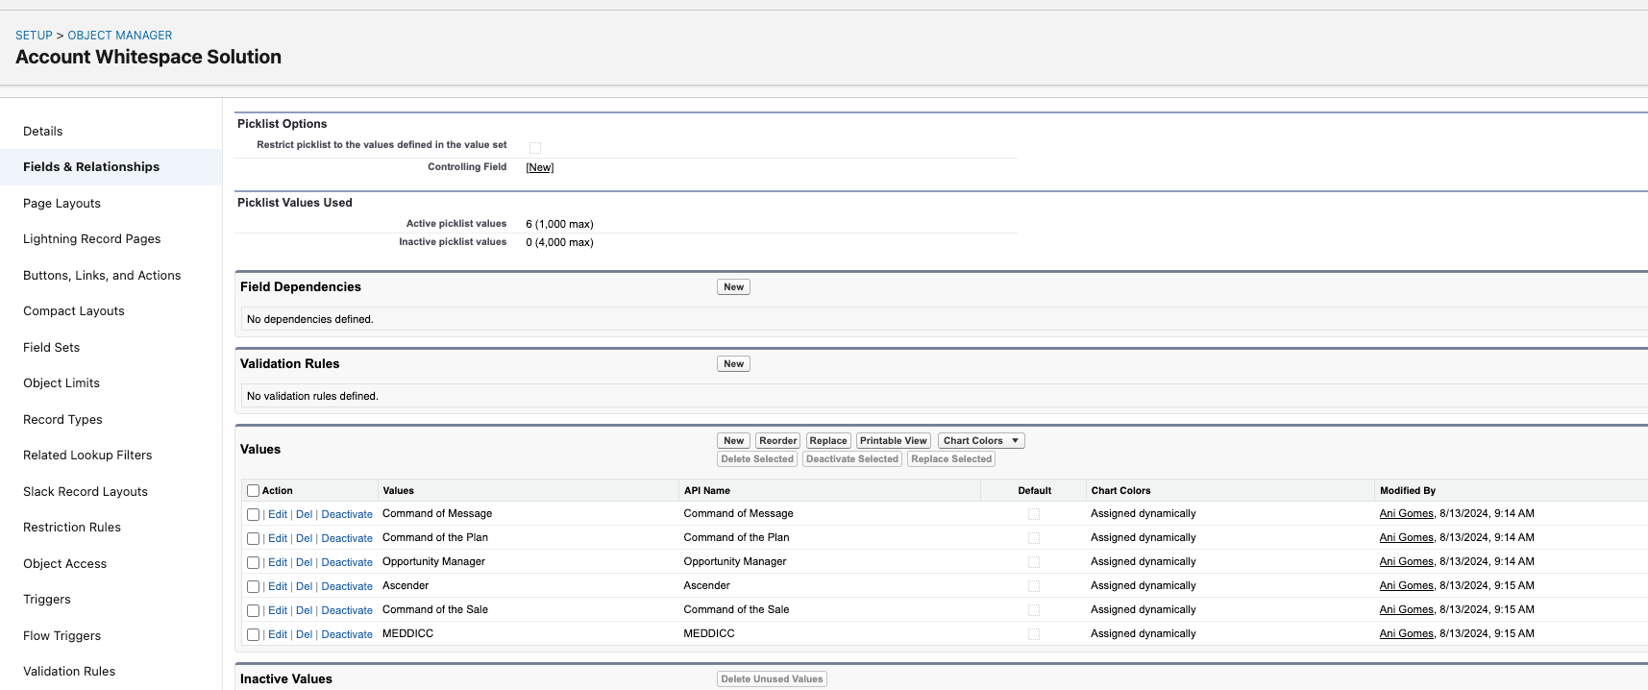Open the Chart Colors dropdown
Viewport: 1648px width, 690px height.
pos(981,441)
